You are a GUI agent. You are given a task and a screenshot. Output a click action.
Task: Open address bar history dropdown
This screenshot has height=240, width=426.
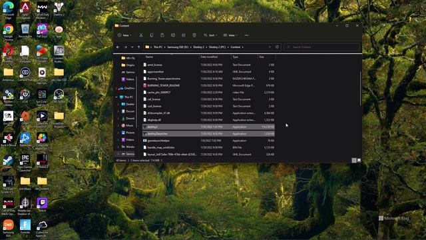[x=270, y=47]
